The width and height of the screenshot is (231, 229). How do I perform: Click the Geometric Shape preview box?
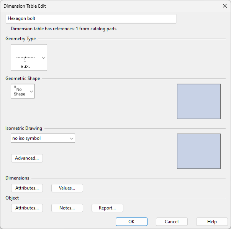(x=198, y=102)
